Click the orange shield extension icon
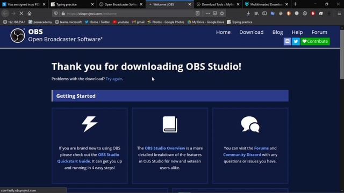Screen dimensions: 344x193 pos(289,13)
